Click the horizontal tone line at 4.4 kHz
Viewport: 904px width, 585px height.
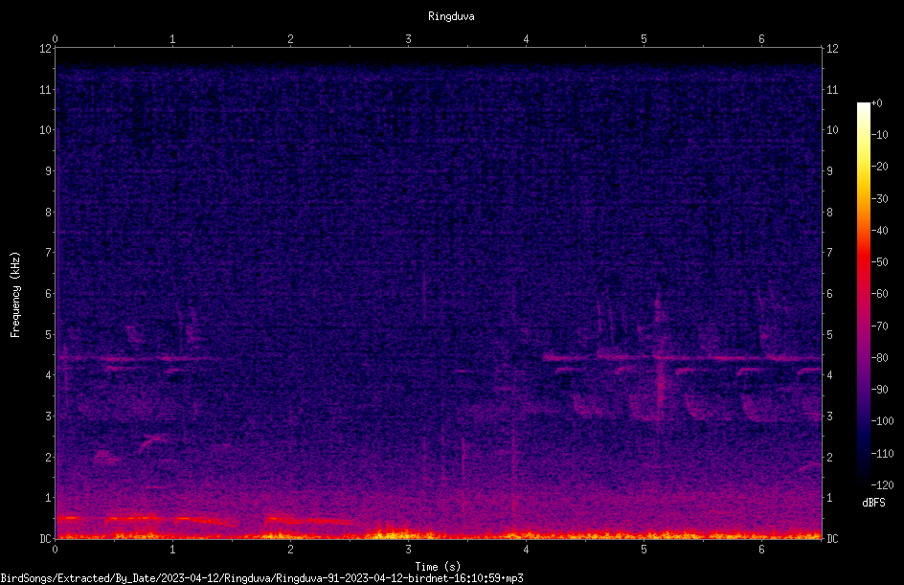tap(682, 358)
